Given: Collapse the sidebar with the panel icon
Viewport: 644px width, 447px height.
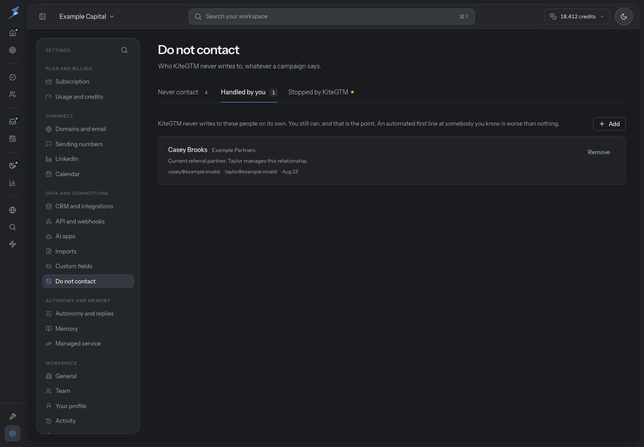Looking at the screenshot, I should click(42, 17).
